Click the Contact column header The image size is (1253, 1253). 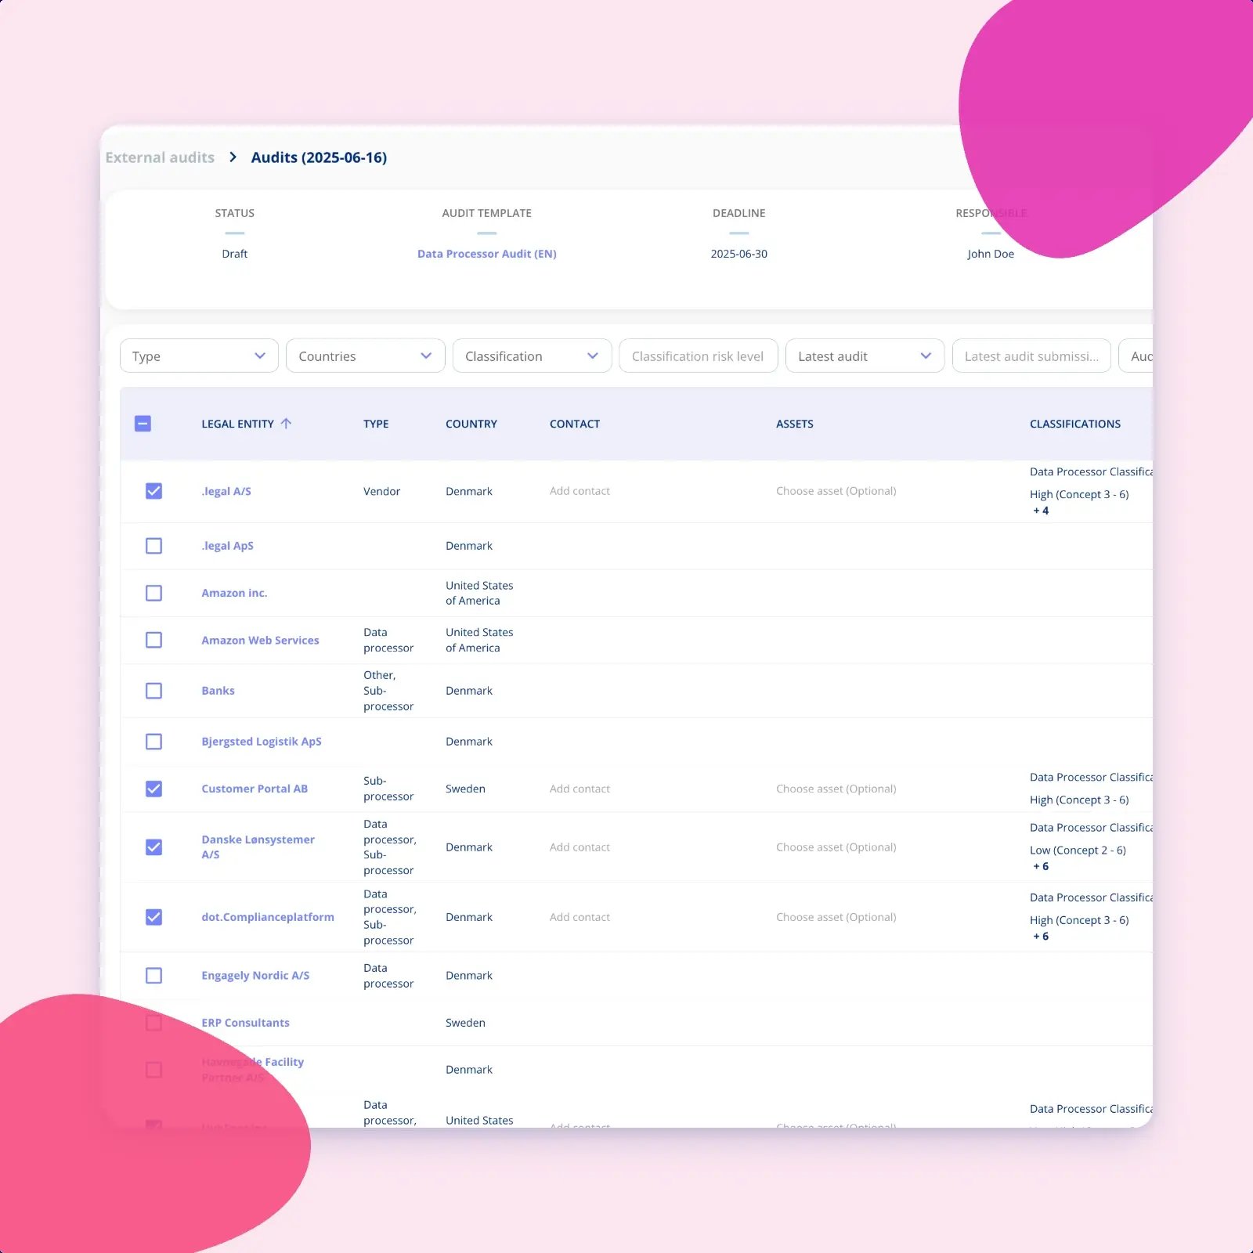click(x=575, y=424)
